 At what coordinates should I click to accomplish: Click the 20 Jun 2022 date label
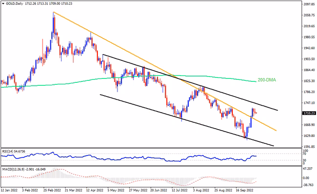tap(159, 190)
